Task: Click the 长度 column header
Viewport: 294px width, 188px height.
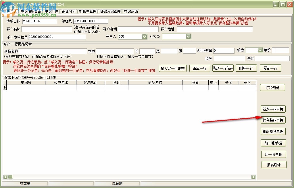Action: click(229, 83)
